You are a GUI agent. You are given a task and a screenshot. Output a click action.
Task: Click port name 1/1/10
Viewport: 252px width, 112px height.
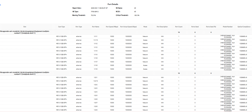96,40
